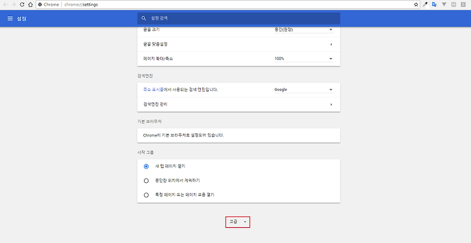Viewport: 471px width, 243px height.
Task: Follow the 주소 표시줄 link
Action: tap(154, 89)
